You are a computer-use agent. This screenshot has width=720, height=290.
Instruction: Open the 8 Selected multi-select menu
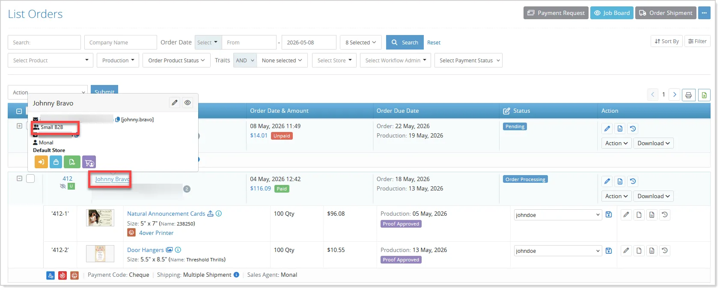point(361,42)
